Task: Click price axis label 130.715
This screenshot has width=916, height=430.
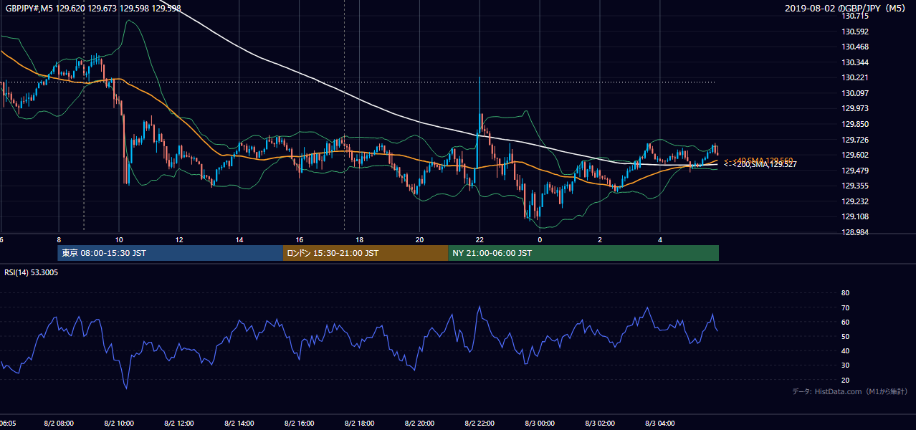Action: coord(854,16)
